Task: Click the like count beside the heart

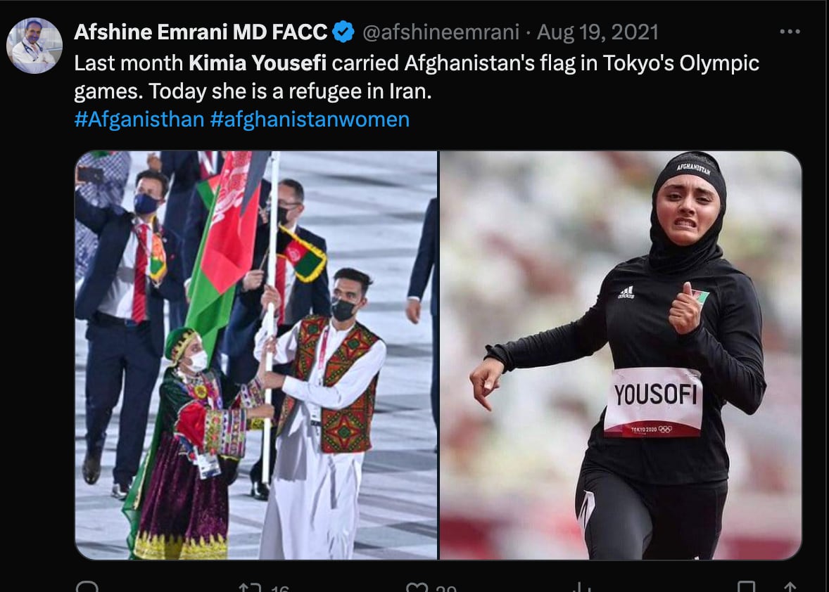Action: (447, 588)
